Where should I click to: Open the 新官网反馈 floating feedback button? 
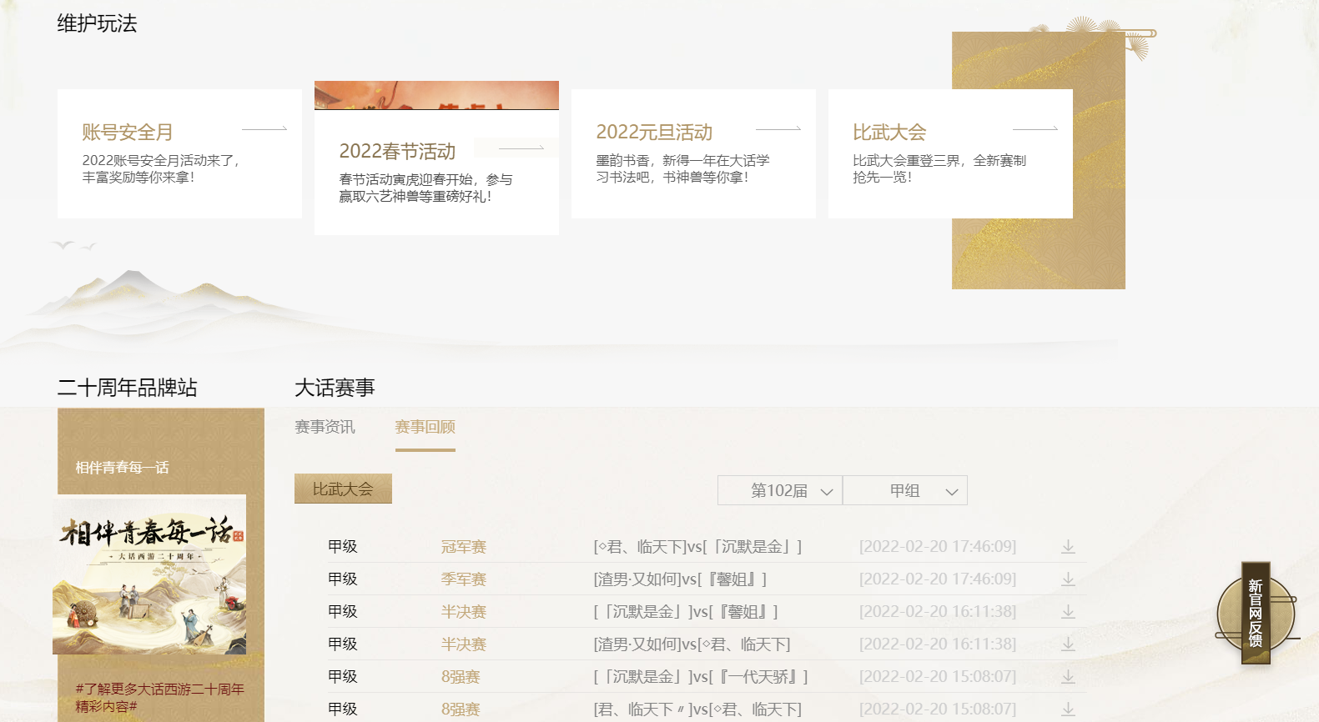pyautogui.click(x=1255, y=614)
